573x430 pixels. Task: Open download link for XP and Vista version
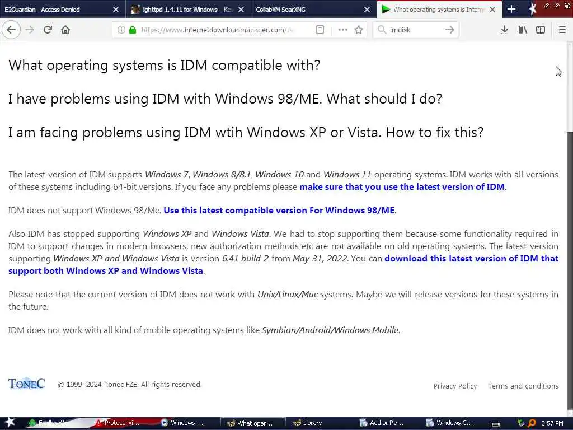click(x=283, y=264)
